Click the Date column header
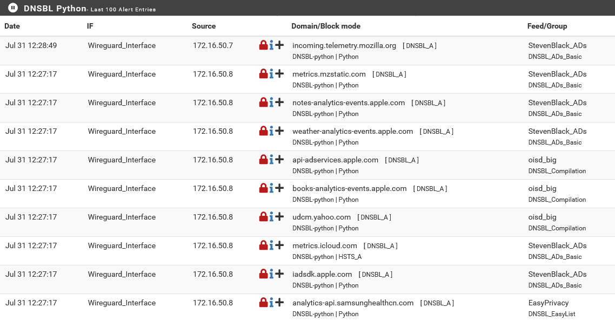615x321 pixels. pyautogui.click(x=12, y=26)
